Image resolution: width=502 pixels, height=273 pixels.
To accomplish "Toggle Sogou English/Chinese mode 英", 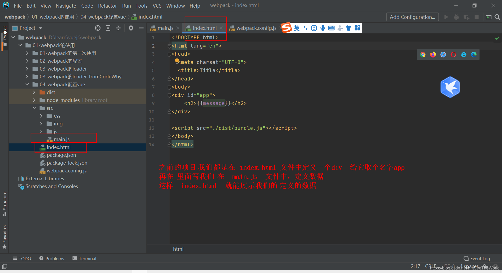I will coord(296,28).
